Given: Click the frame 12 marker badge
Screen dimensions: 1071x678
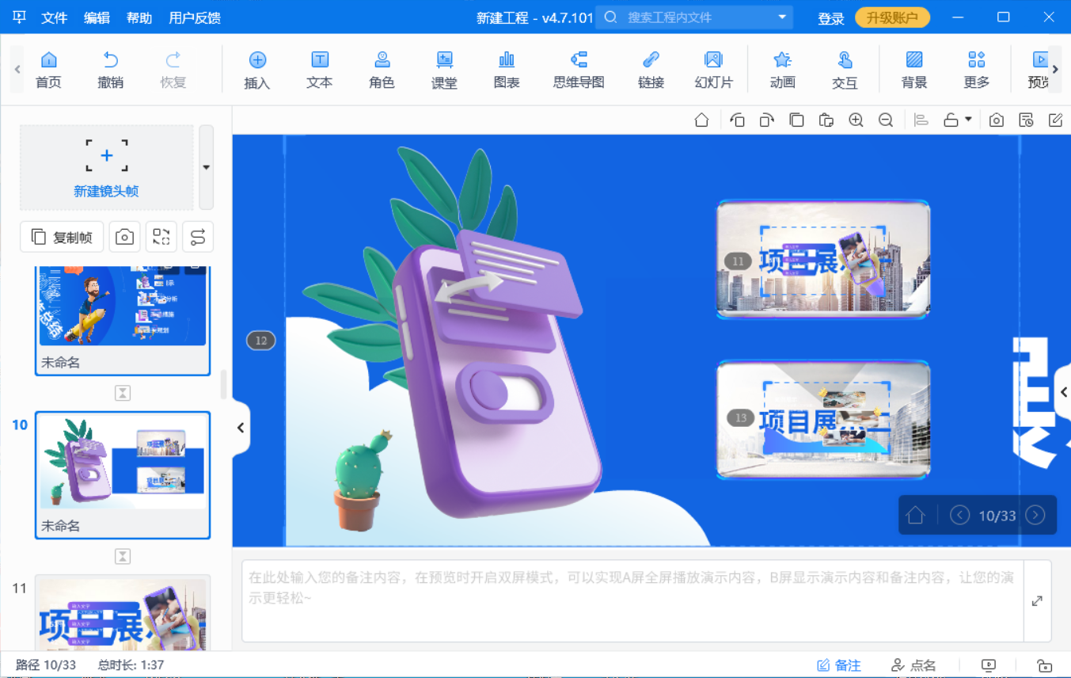Looking at the screenshot, I should click(261, 341).
